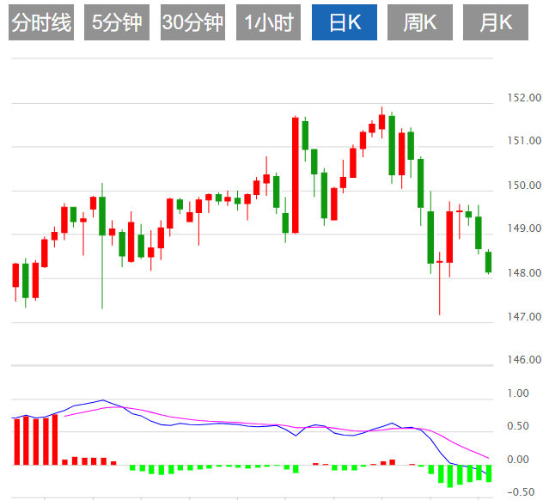Click the tall red candle rising from 149 to above 151

coord(296,175)
